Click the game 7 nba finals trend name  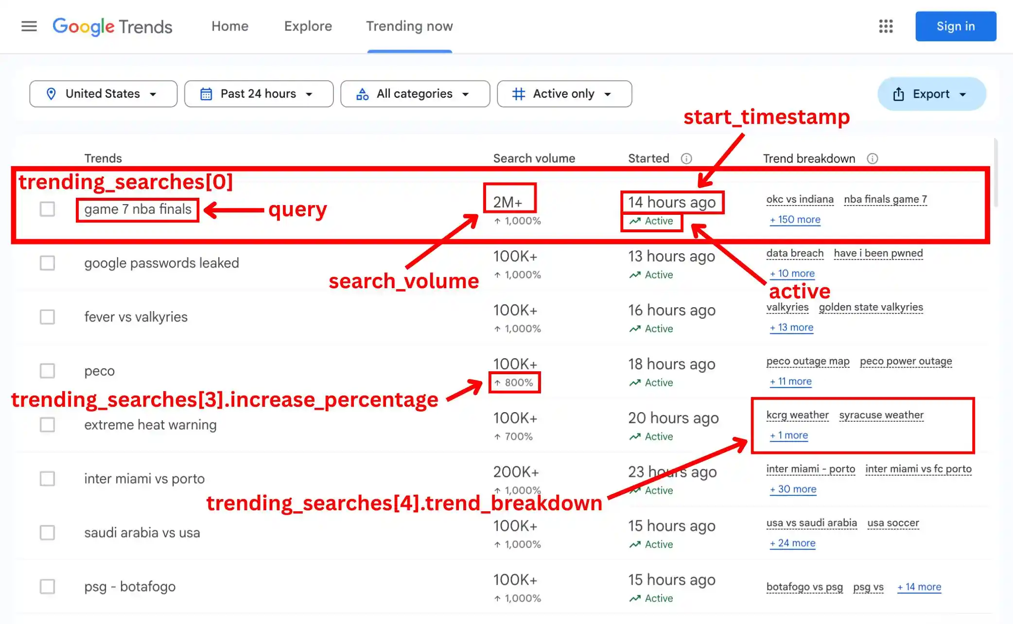coord(138,209)
